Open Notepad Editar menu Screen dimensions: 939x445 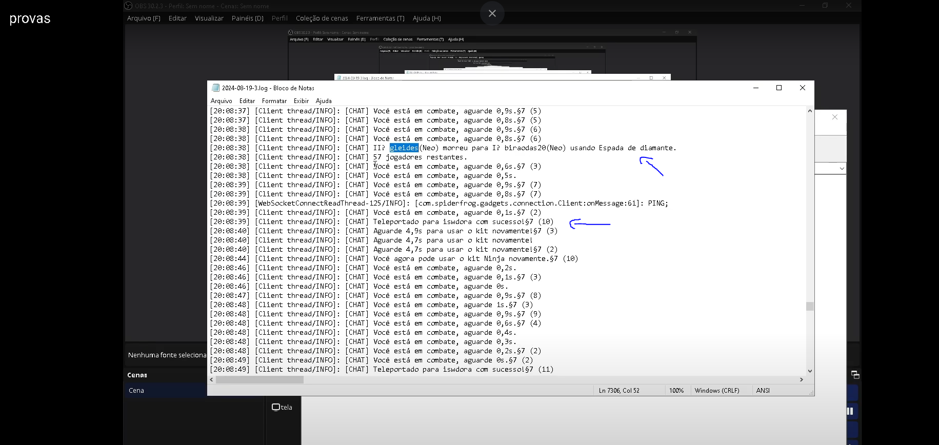click(247, 101)
